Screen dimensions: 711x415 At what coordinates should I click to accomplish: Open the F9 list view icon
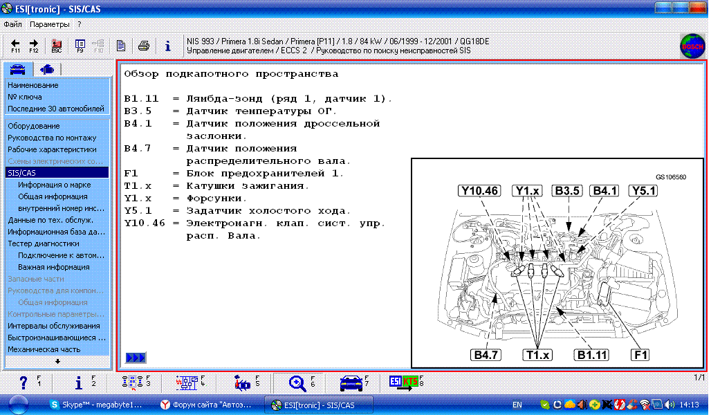point(80,46)
